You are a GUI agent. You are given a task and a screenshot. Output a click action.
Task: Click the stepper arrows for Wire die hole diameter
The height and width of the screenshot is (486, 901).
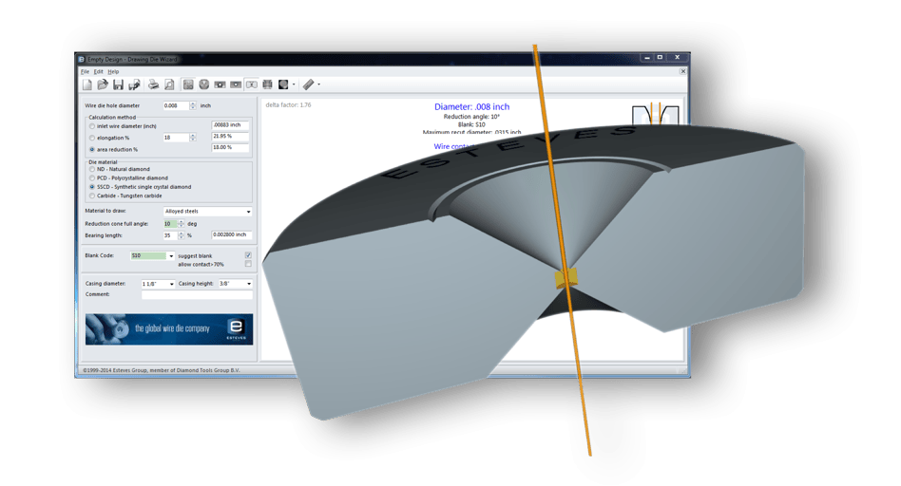(x=193, y=105)
